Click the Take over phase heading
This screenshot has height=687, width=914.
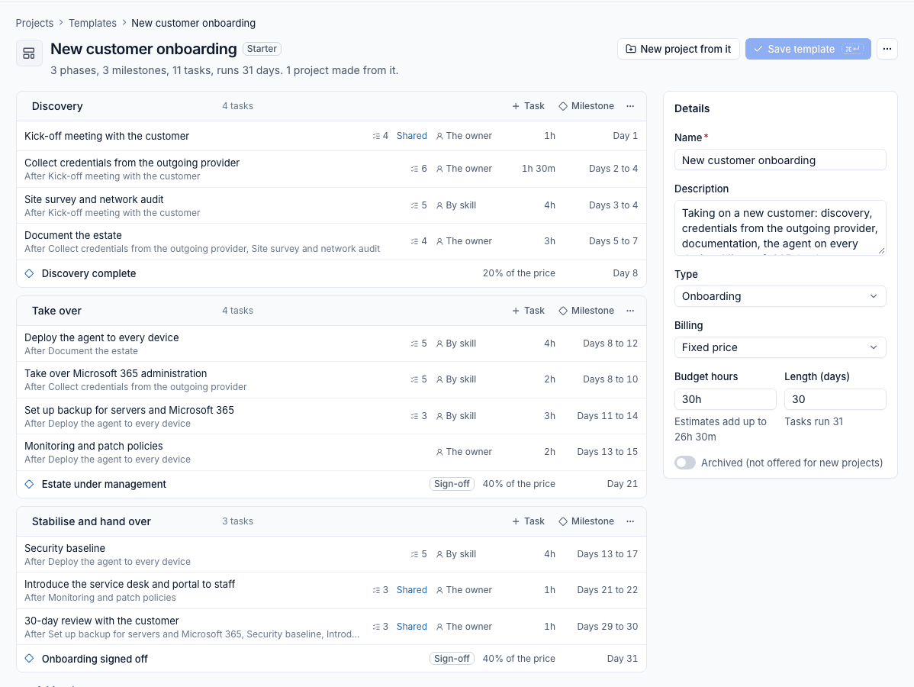56,311
